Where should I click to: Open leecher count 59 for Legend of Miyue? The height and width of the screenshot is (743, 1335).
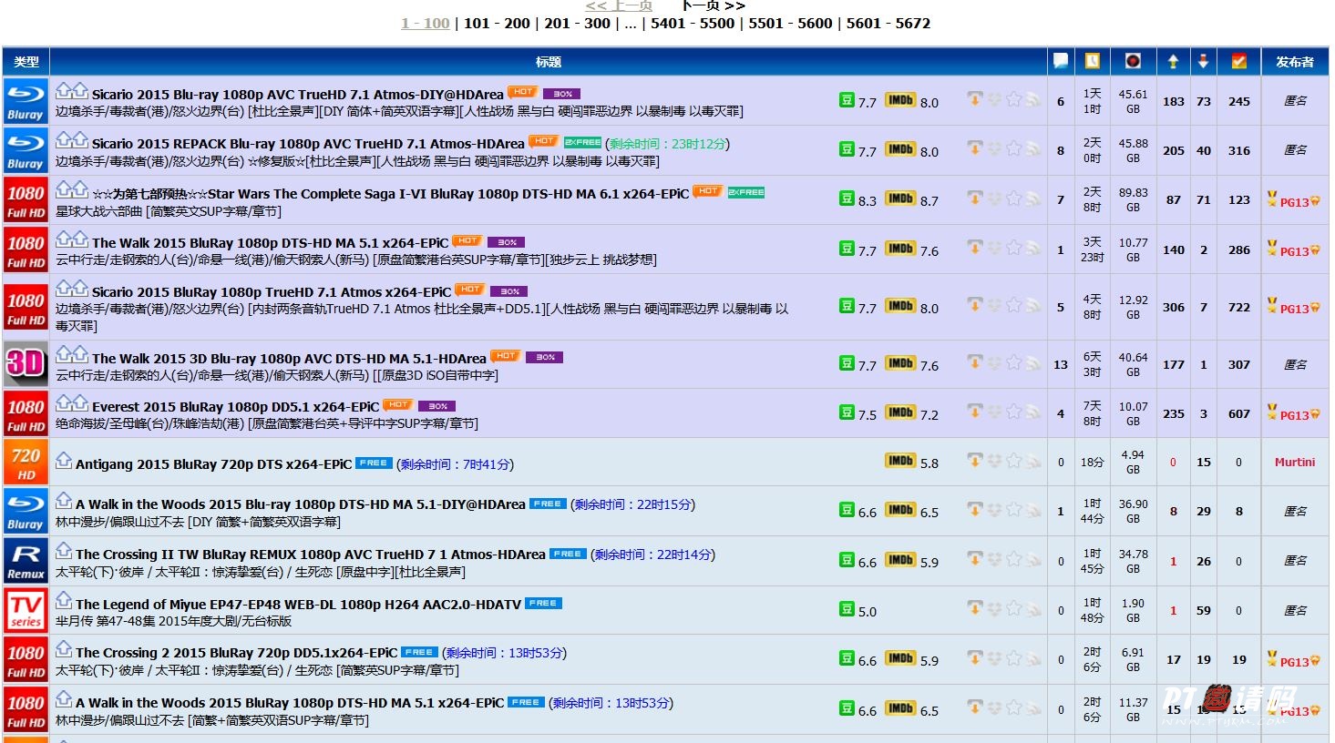tap(1203, 610)
